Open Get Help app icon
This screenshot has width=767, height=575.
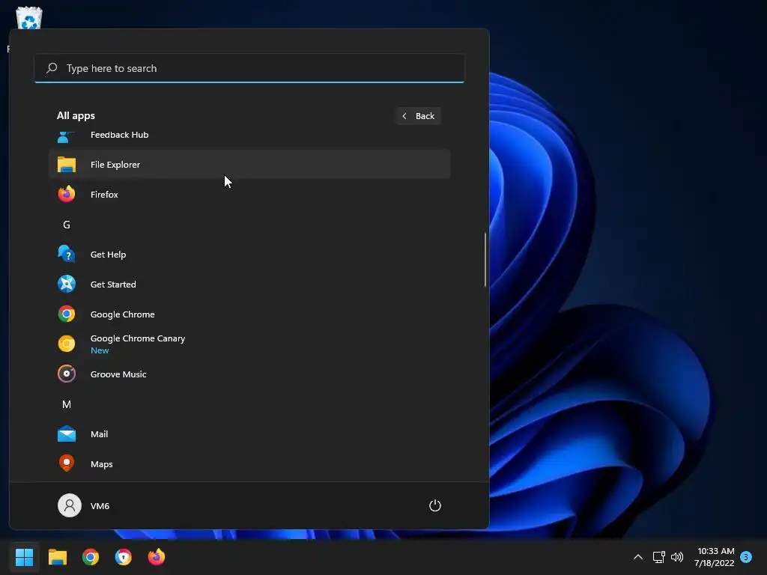coord(67,255)
